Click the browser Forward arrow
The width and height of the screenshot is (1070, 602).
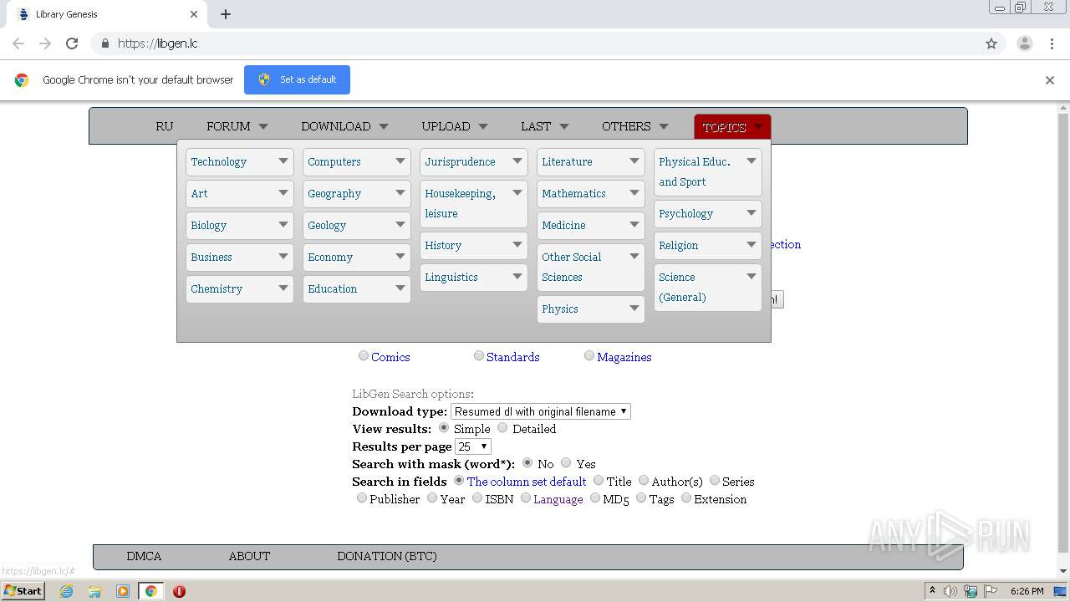click(x=45, y=43)
